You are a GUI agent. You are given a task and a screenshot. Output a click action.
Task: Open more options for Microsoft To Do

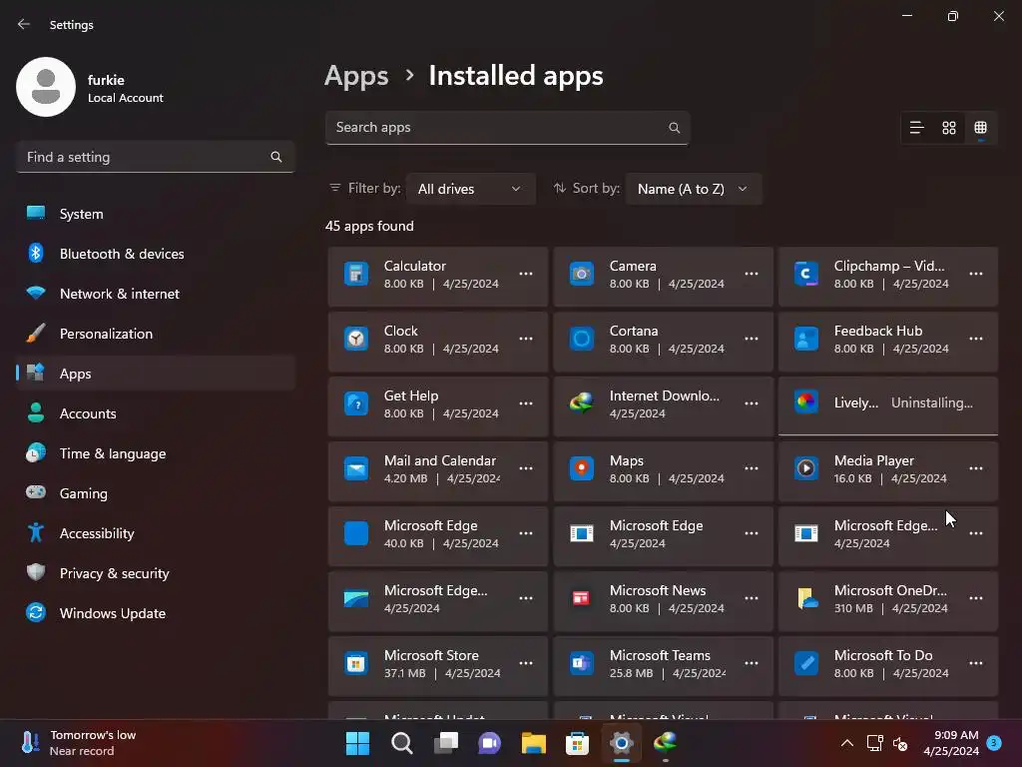[976, 663]
